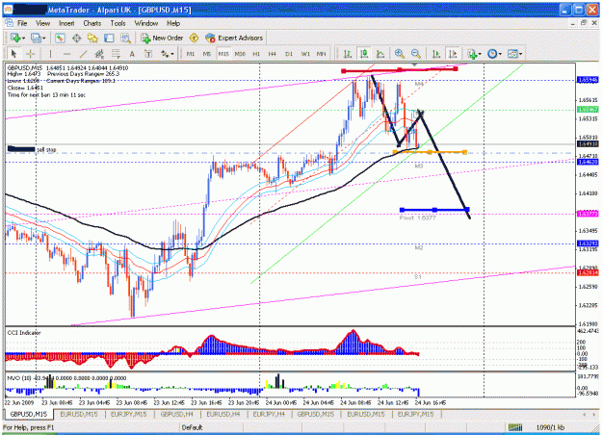Switch to M1 timeframe

pyautogui.click(x=191, y=54)
